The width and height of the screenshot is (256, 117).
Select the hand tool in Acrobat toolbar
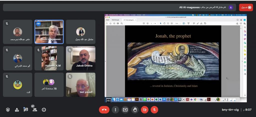pos(164,23)
